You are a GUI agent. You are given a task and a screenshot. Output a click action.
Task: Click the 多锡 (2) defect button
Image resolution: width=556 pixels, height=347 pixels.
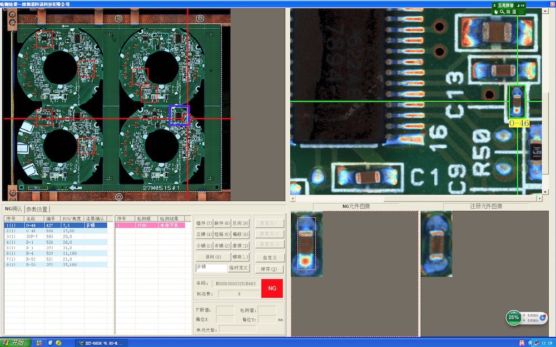[x=222, y=246]
